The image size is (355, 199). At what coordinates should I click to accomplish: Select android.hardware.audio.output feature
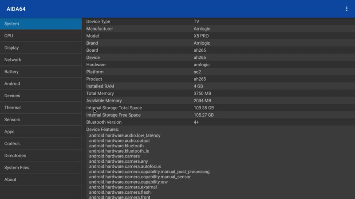coord(119,141)
